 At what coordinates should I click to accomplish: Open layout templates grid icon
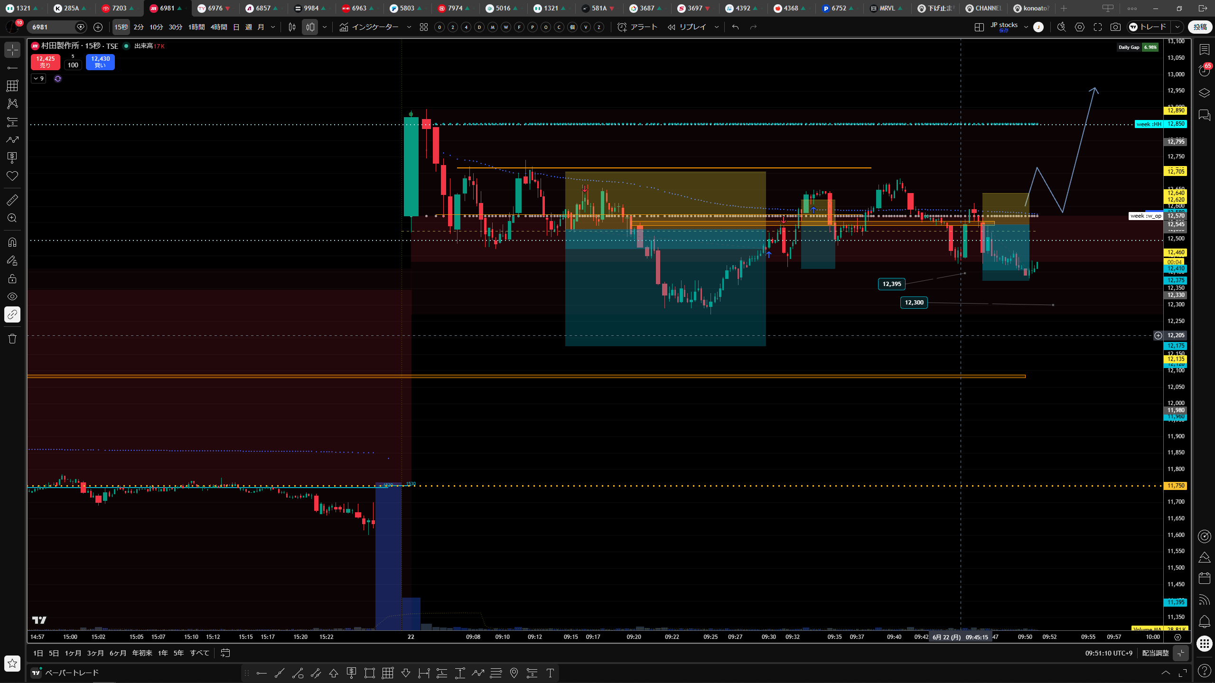coord(424,27)
